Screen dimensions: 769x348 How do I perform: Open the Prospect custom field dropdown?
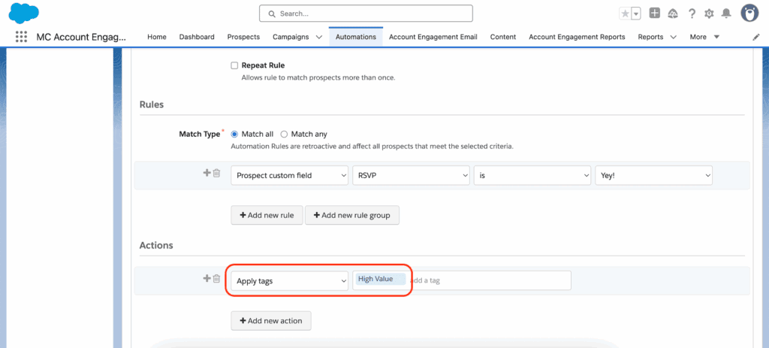290,175
